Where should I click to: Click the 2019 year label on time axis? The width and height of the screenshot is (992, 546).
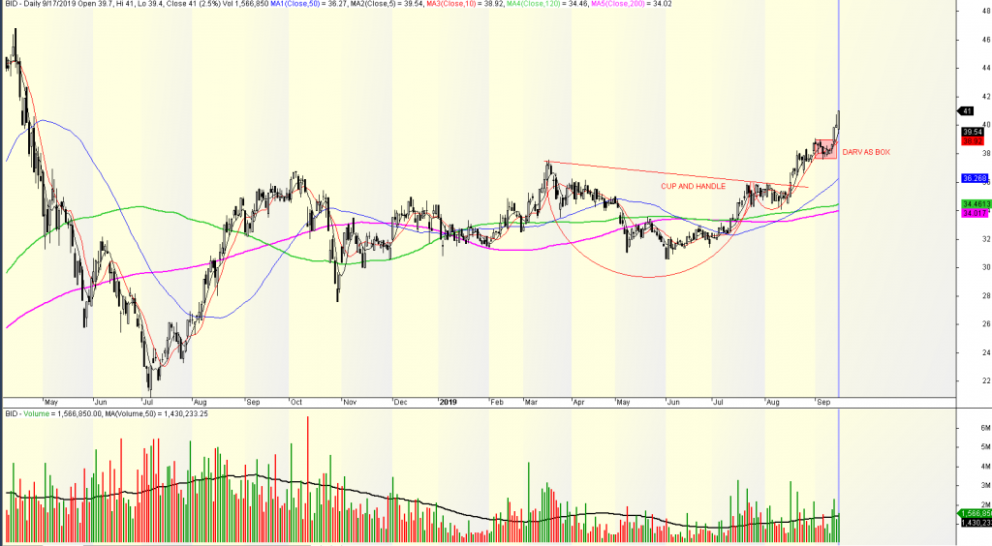[447, 400]
